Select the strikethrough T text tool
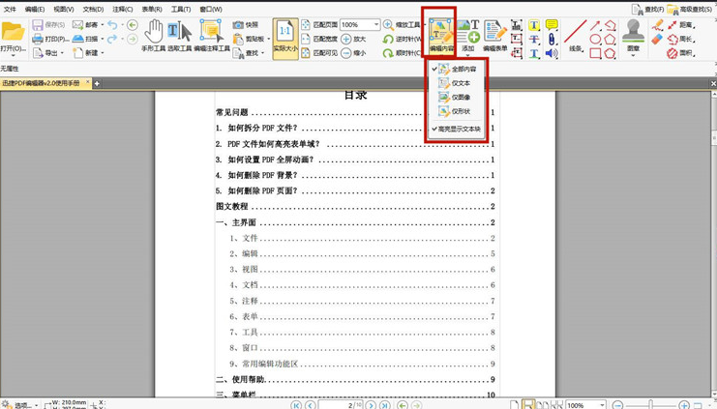The image size is (717, 409). 533,40
